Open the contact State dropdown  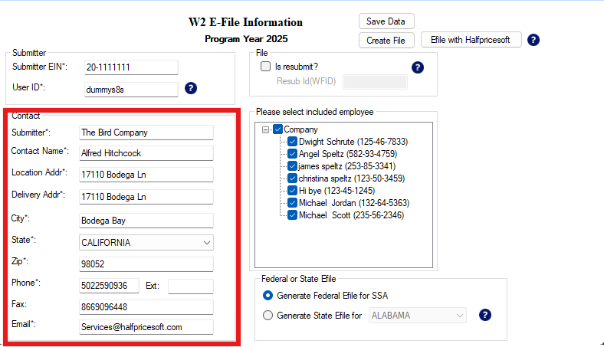(x=205, y=243)
